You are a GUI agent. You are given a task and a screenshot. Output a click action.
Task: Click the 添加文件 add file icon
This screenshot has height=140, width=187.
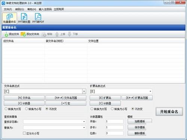tap(6, 34)
